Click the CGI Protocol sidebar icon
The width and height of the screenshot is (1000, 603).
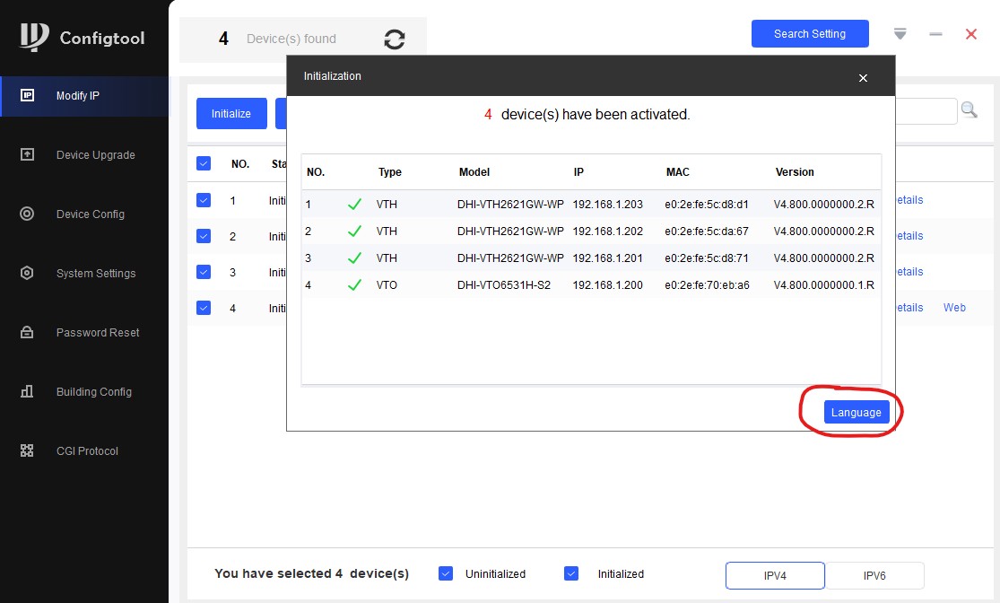point(27,450)
